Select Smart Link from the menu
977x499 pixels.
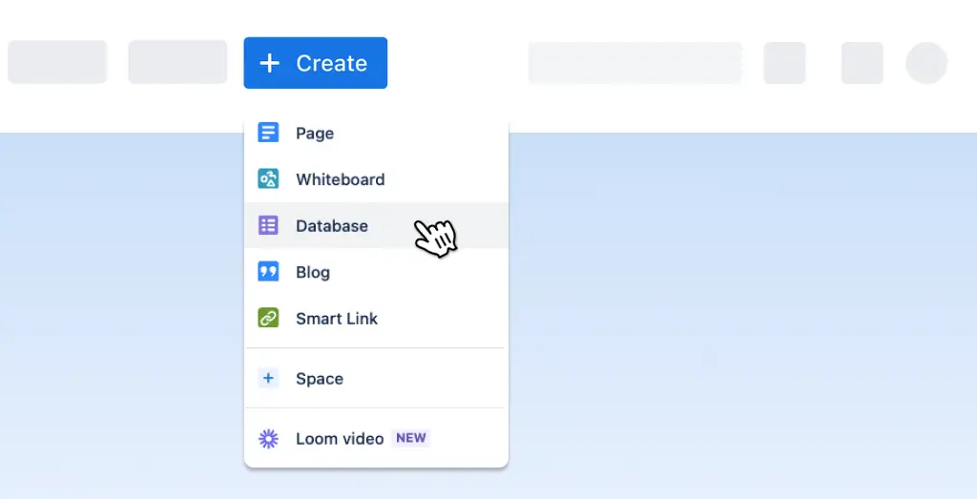[337, 319]
